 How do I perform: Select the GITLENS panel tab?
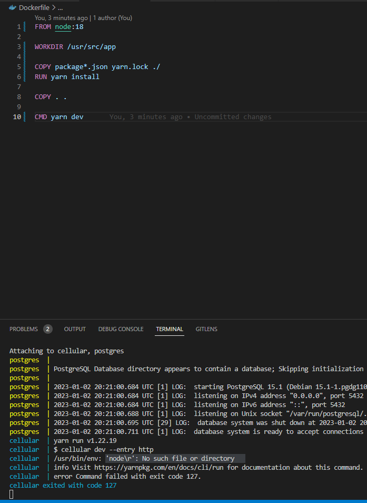[206, 328]
